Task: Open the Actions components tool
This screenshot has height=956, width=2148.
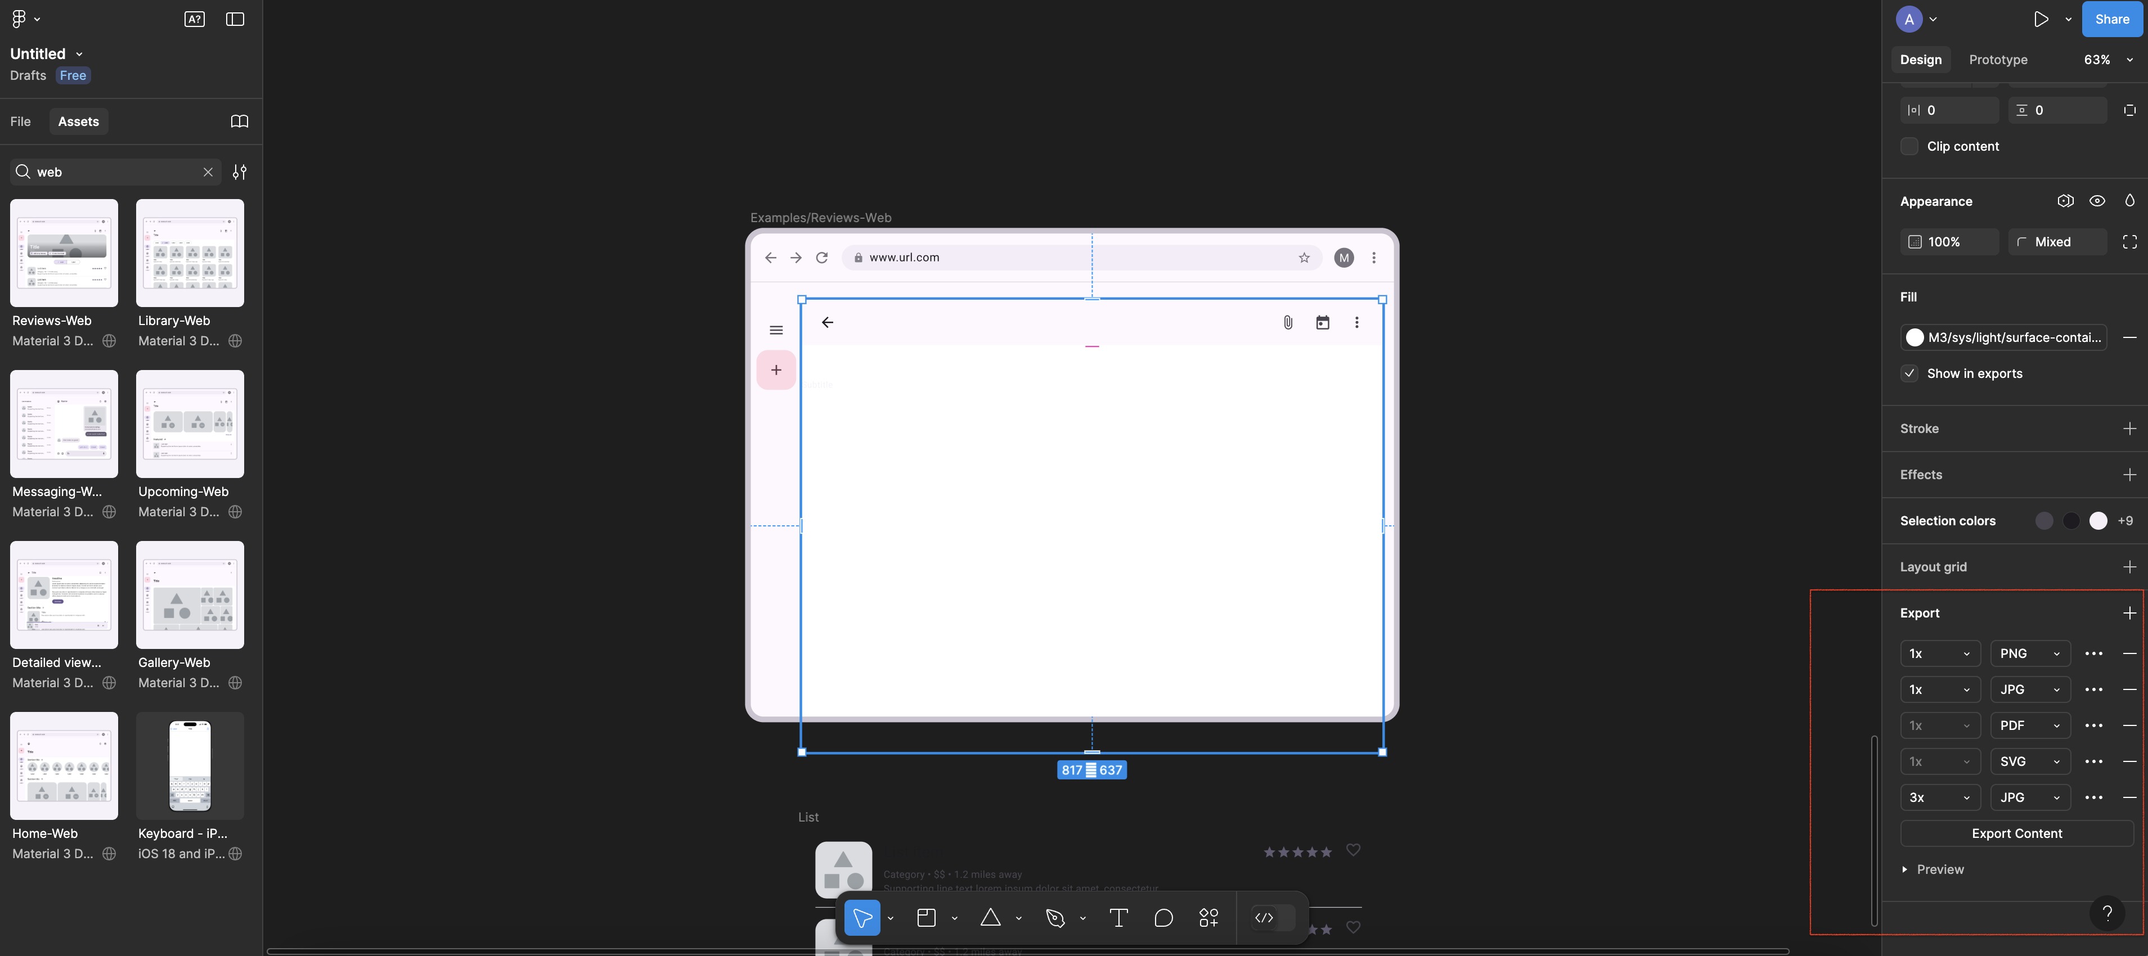Action: click(x=1208, y=918)
